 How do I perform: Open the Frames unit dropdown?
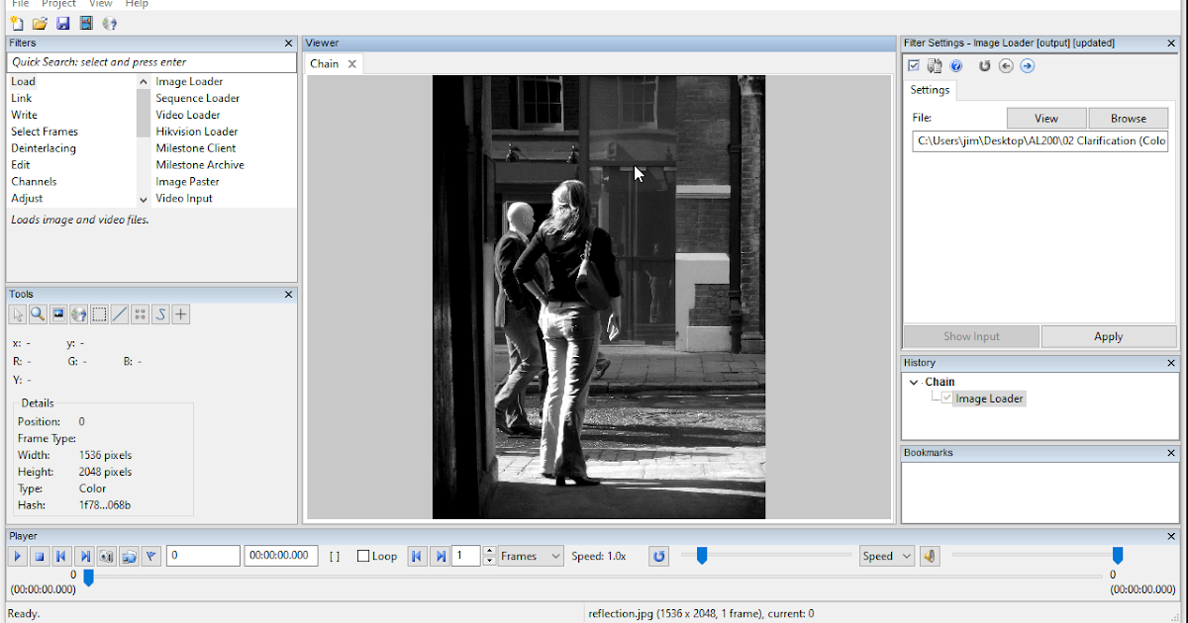(x=531, y=556)
